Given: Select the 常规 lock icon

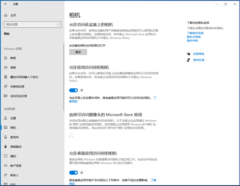Looking at the screenshot, I should point(6,58).
